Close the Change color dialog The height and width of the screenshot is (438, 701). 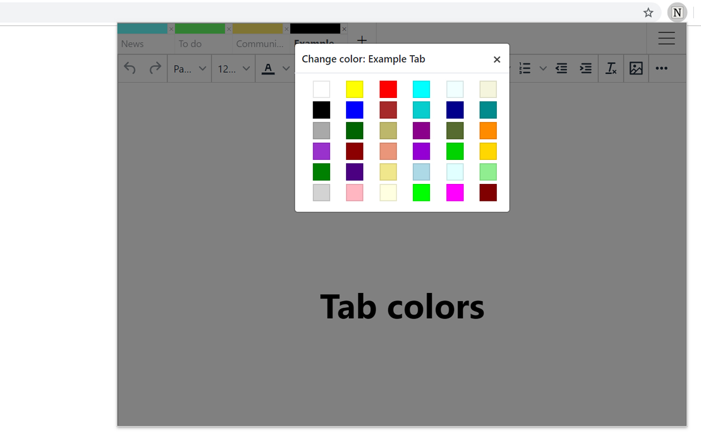click(x=497, y=60)
